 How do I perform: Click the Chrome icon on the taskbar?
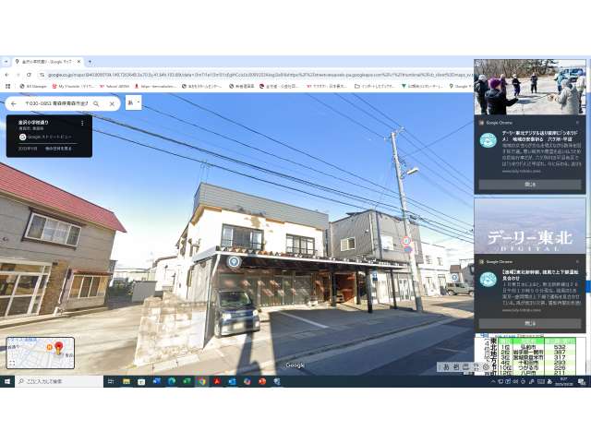pos(202,381)
